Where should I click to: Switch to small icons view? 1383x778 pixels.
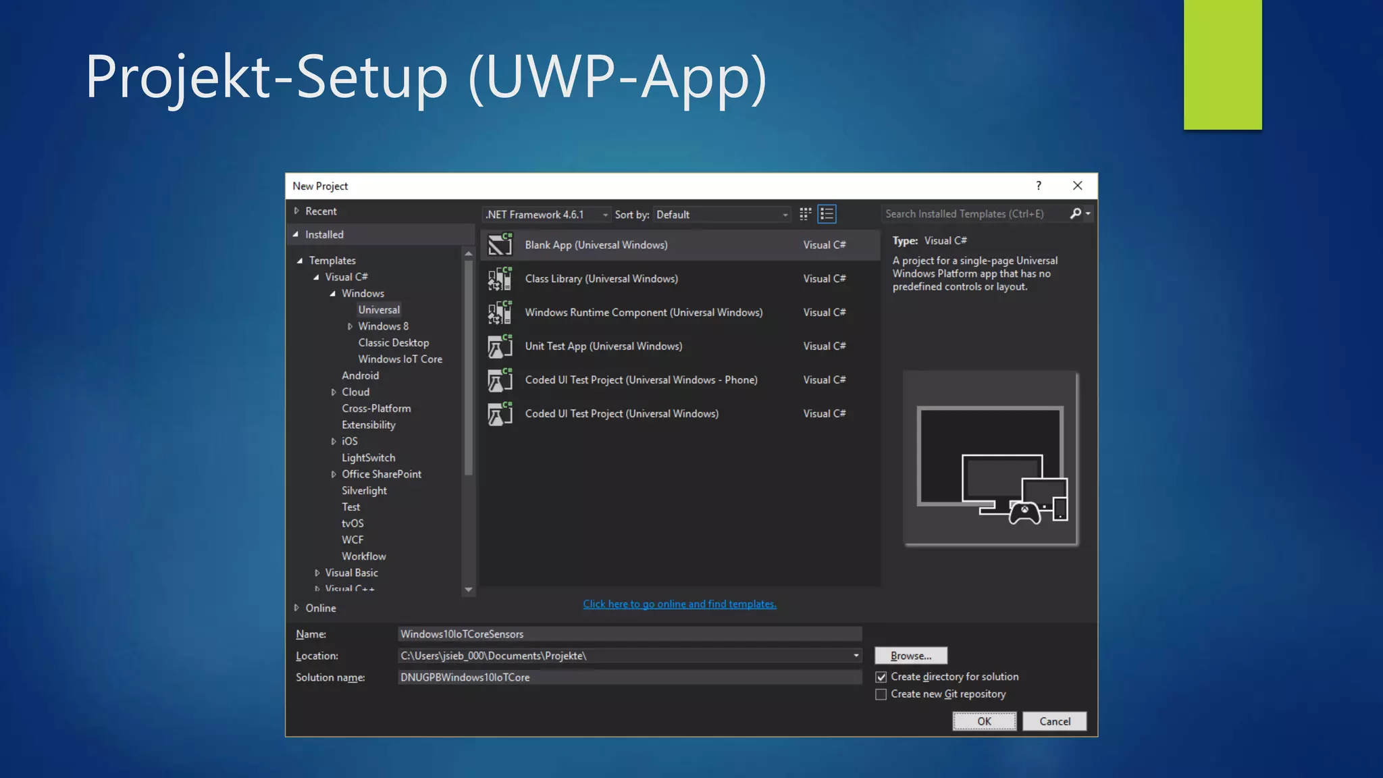(x=805, y=214)
